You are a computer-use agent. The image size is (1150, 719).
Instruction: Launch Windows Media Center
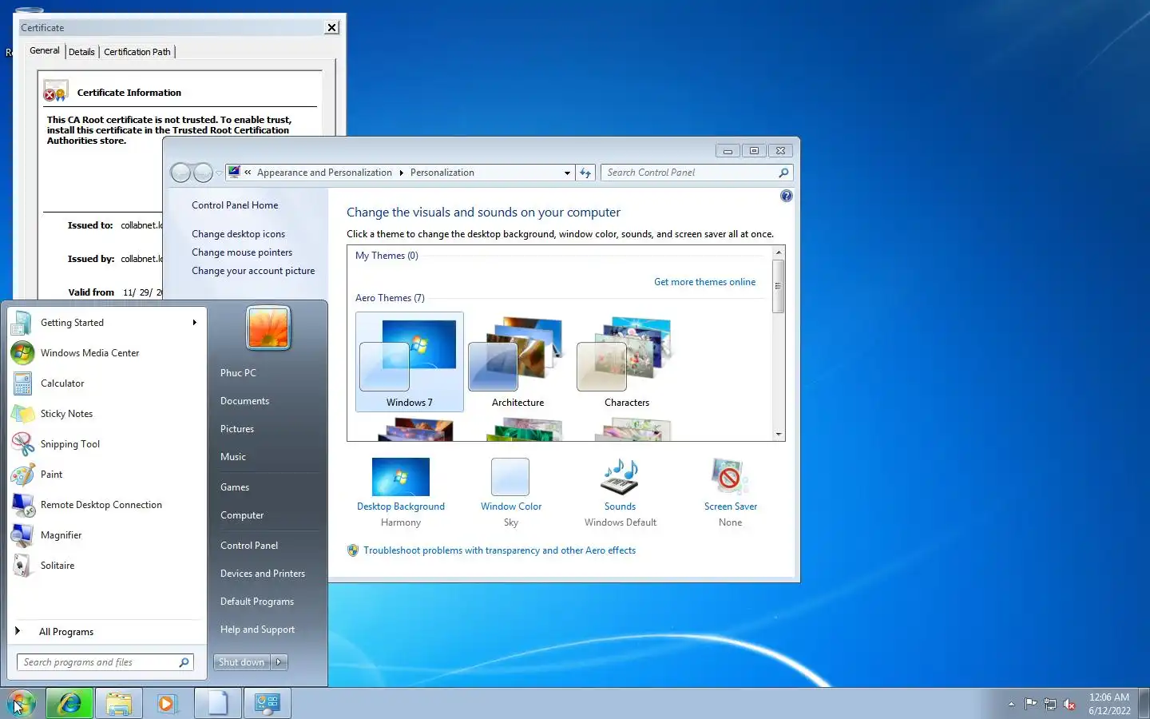[105, 353]
